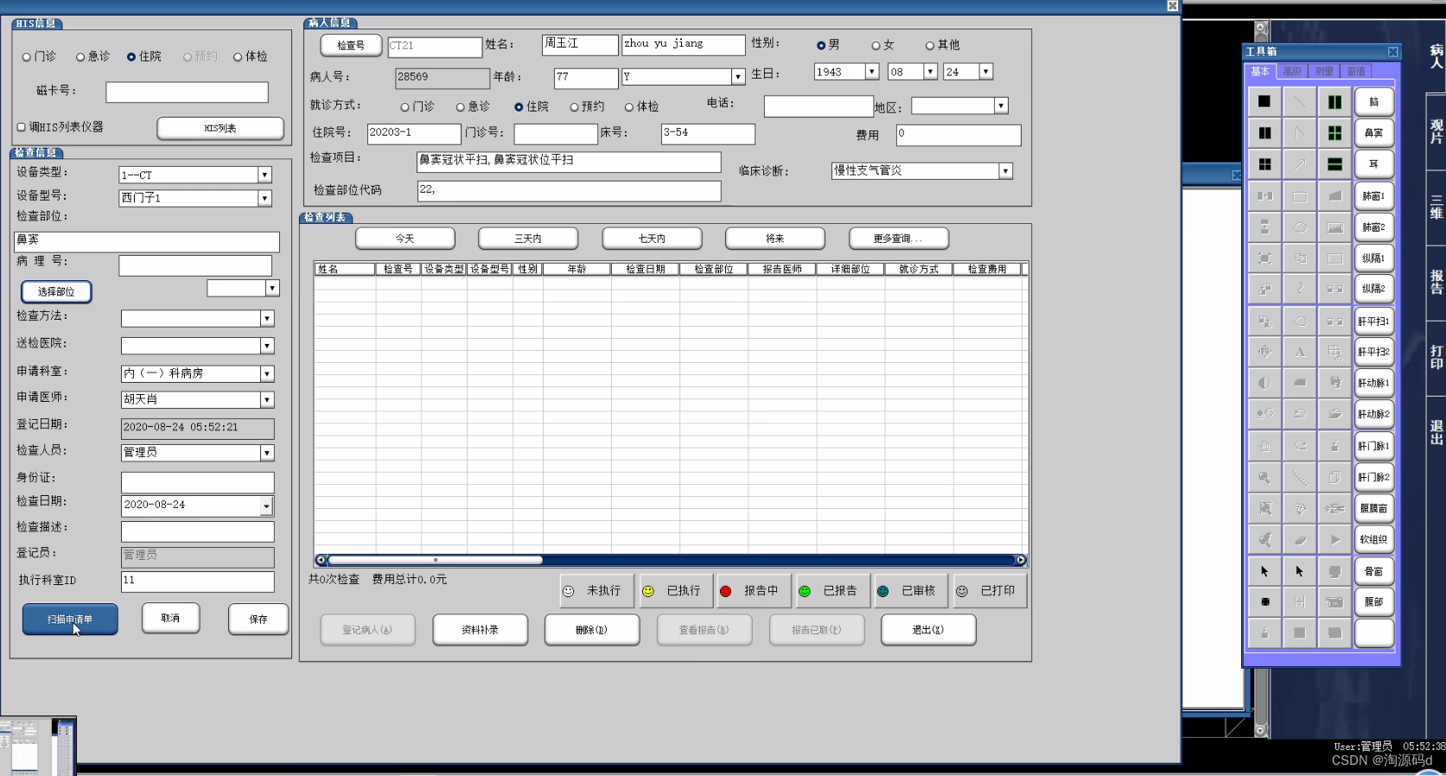
Task: Pick the text annotation A tool
Action: 1300,352
